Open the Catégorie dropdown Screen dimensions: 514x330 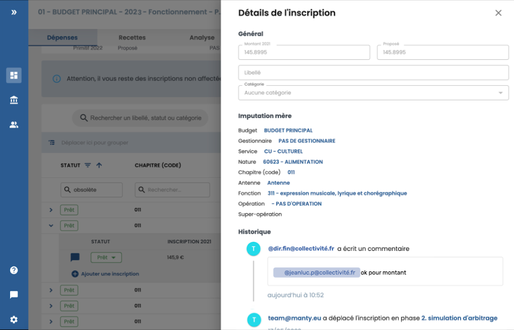tap(373, 93)
